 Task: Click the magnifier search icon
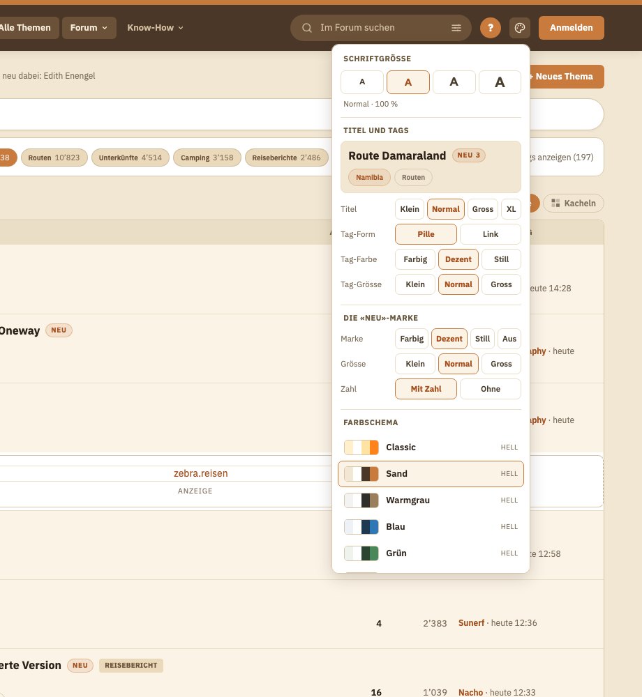click(306, 28)
